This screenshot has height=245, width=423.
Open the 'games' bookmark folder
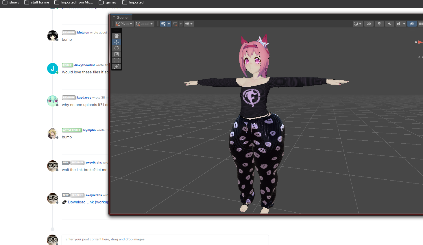[x=107, y=2]
